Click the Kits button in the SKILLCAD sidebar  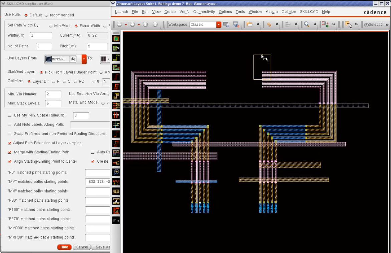click(x=116, y=220)
